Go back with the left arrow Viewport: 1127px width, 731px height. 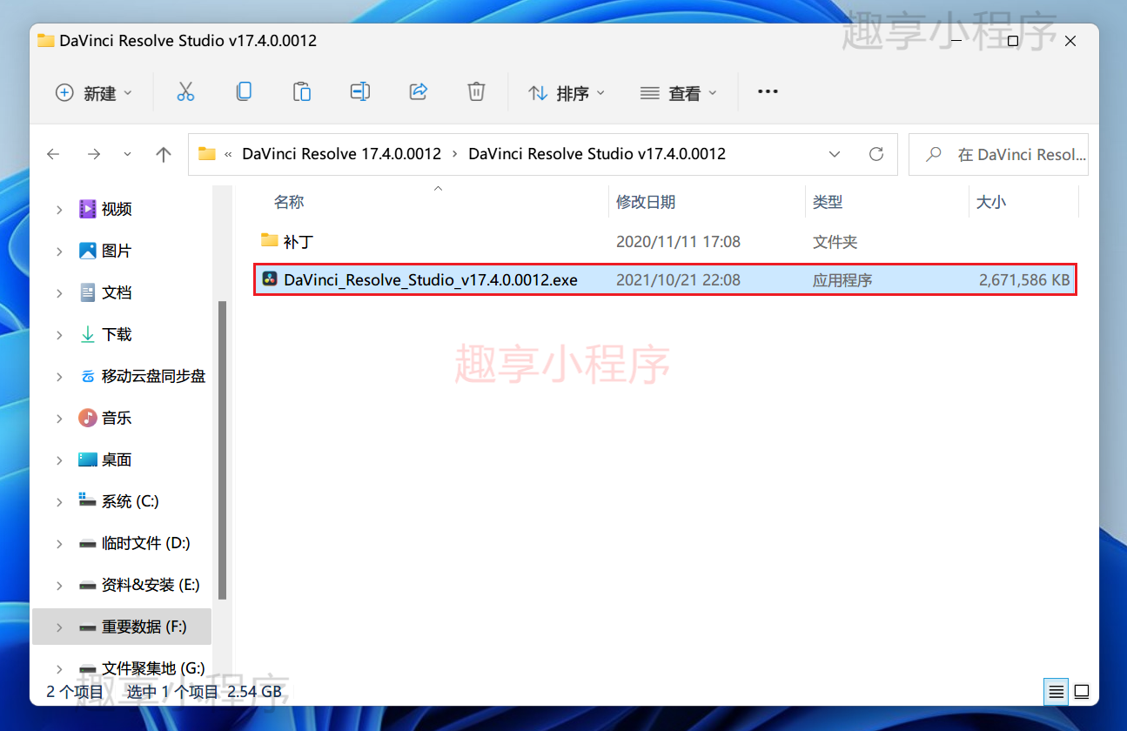(x=53, y=154)
